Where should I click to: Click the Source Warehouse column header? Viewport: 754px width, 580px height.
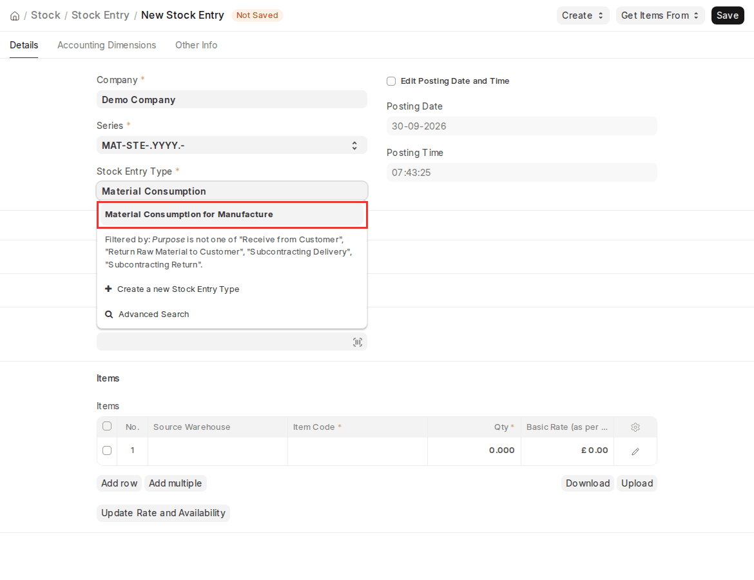pyautogui.click(x=217, y=427)
